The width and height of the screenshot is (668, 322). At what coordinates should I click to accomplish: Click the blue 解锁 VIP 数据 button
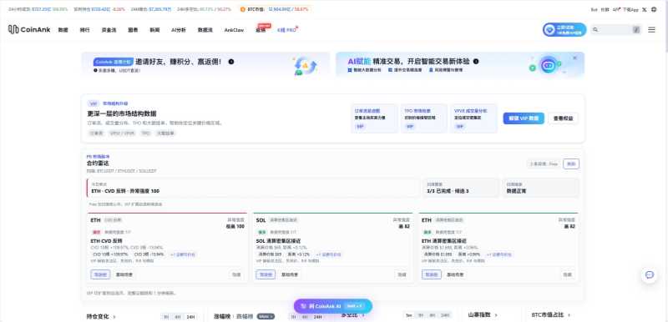524,118
